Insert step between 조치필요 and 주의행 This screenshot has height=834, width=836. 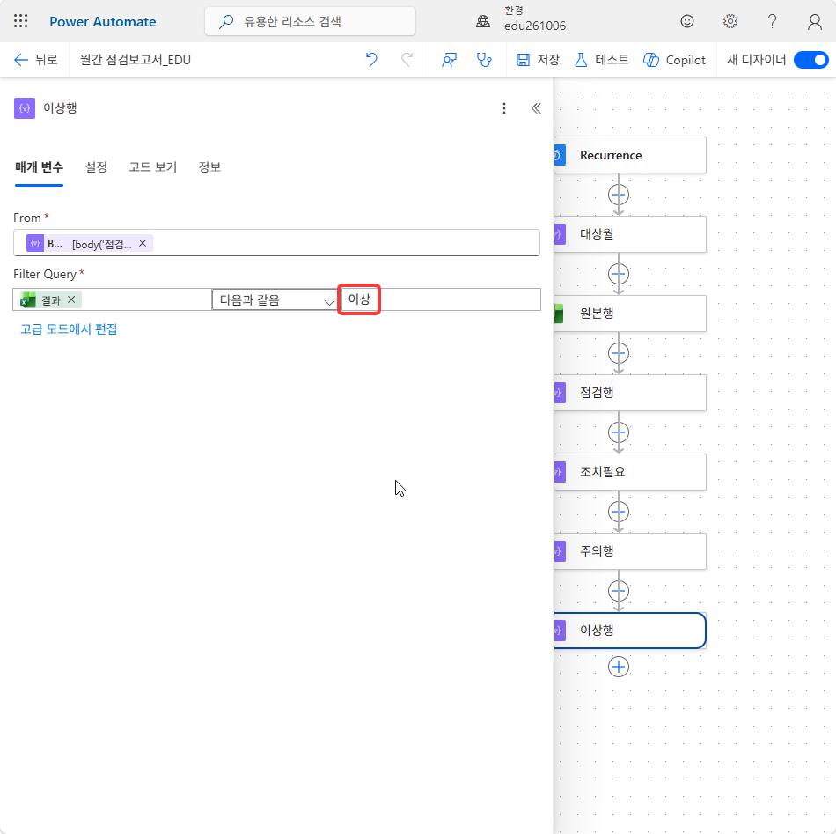pos(619,512)
